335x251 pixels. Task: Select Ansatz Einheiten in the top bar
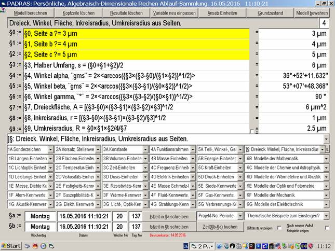(222, 13)
